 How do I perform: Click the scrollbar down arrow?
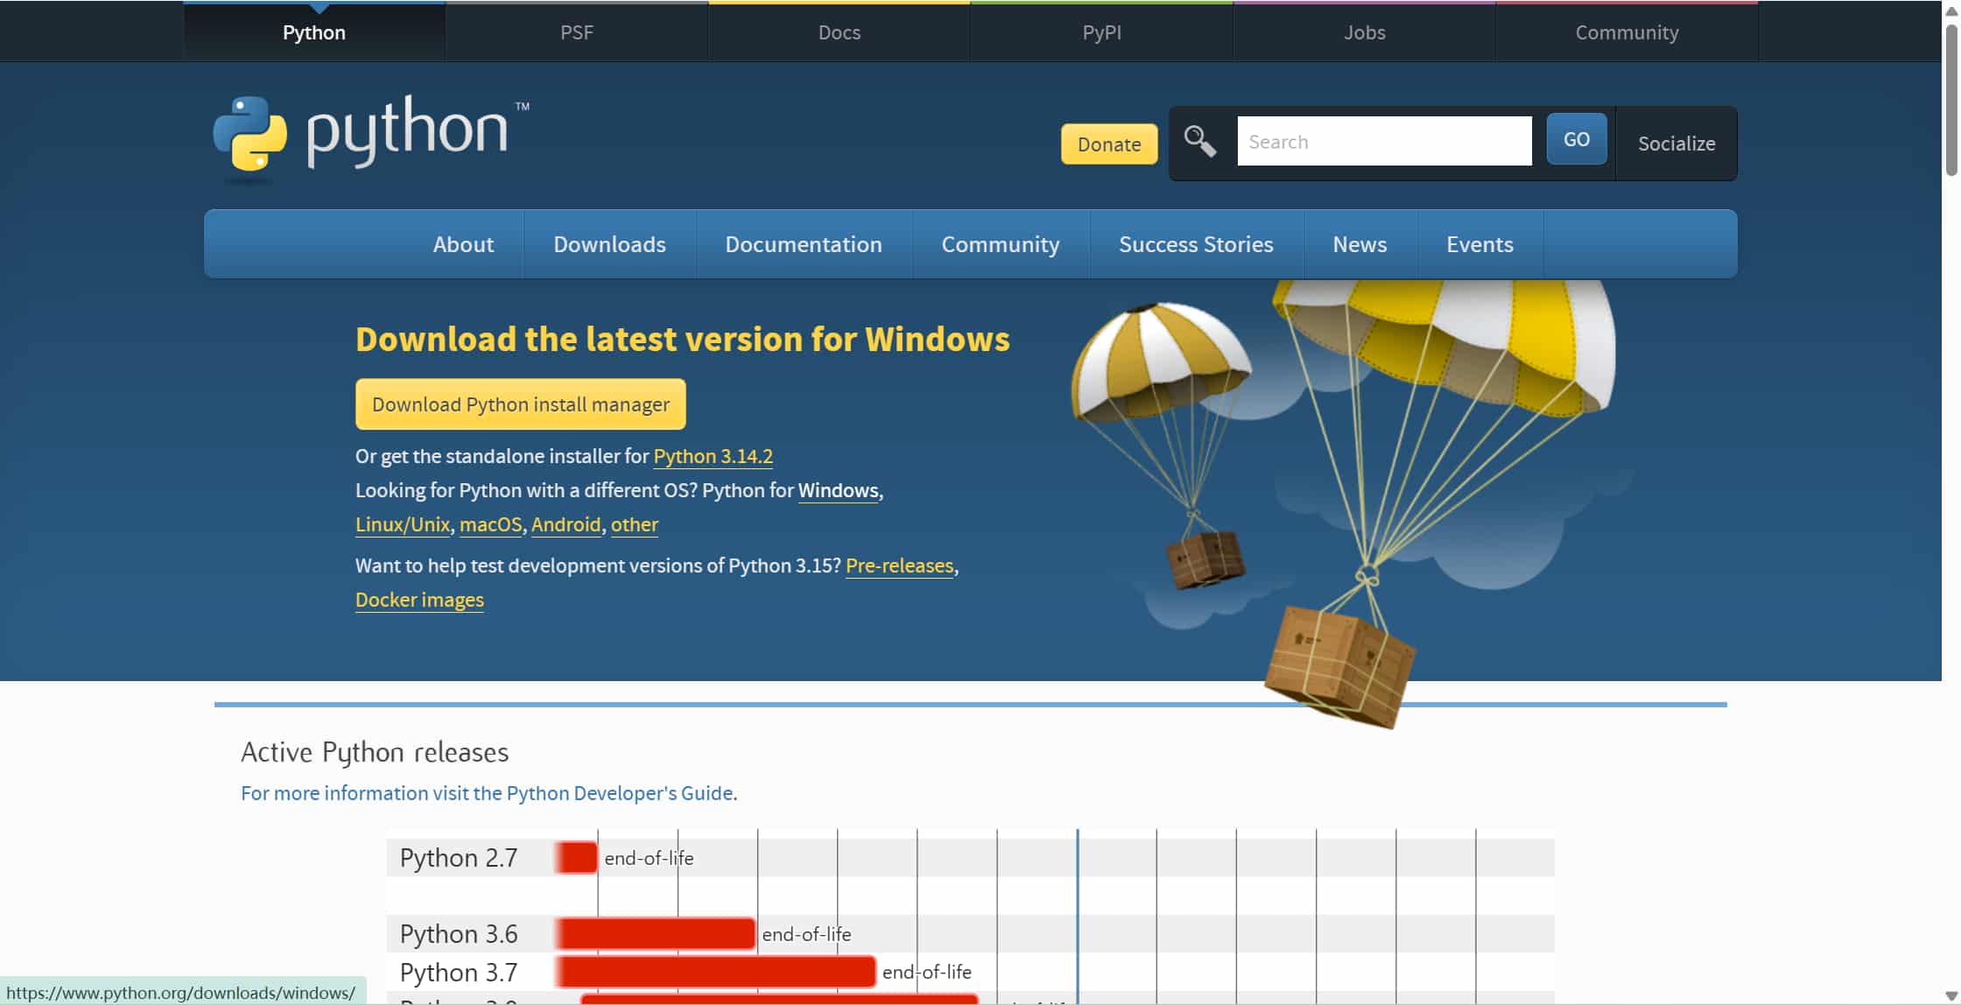[1952, 994]
